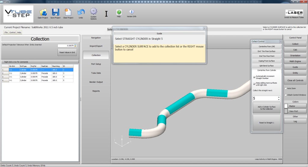Image resolution: width=308 pixels, height=167 pixels.
Task: Open the File menu
Action: [6, 32]
